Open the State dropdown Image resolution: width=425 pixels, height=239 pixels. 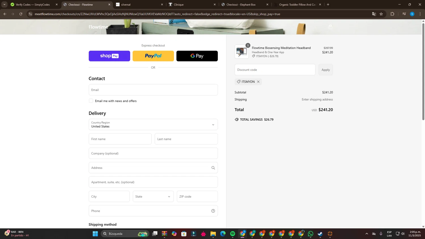[153, 197]
